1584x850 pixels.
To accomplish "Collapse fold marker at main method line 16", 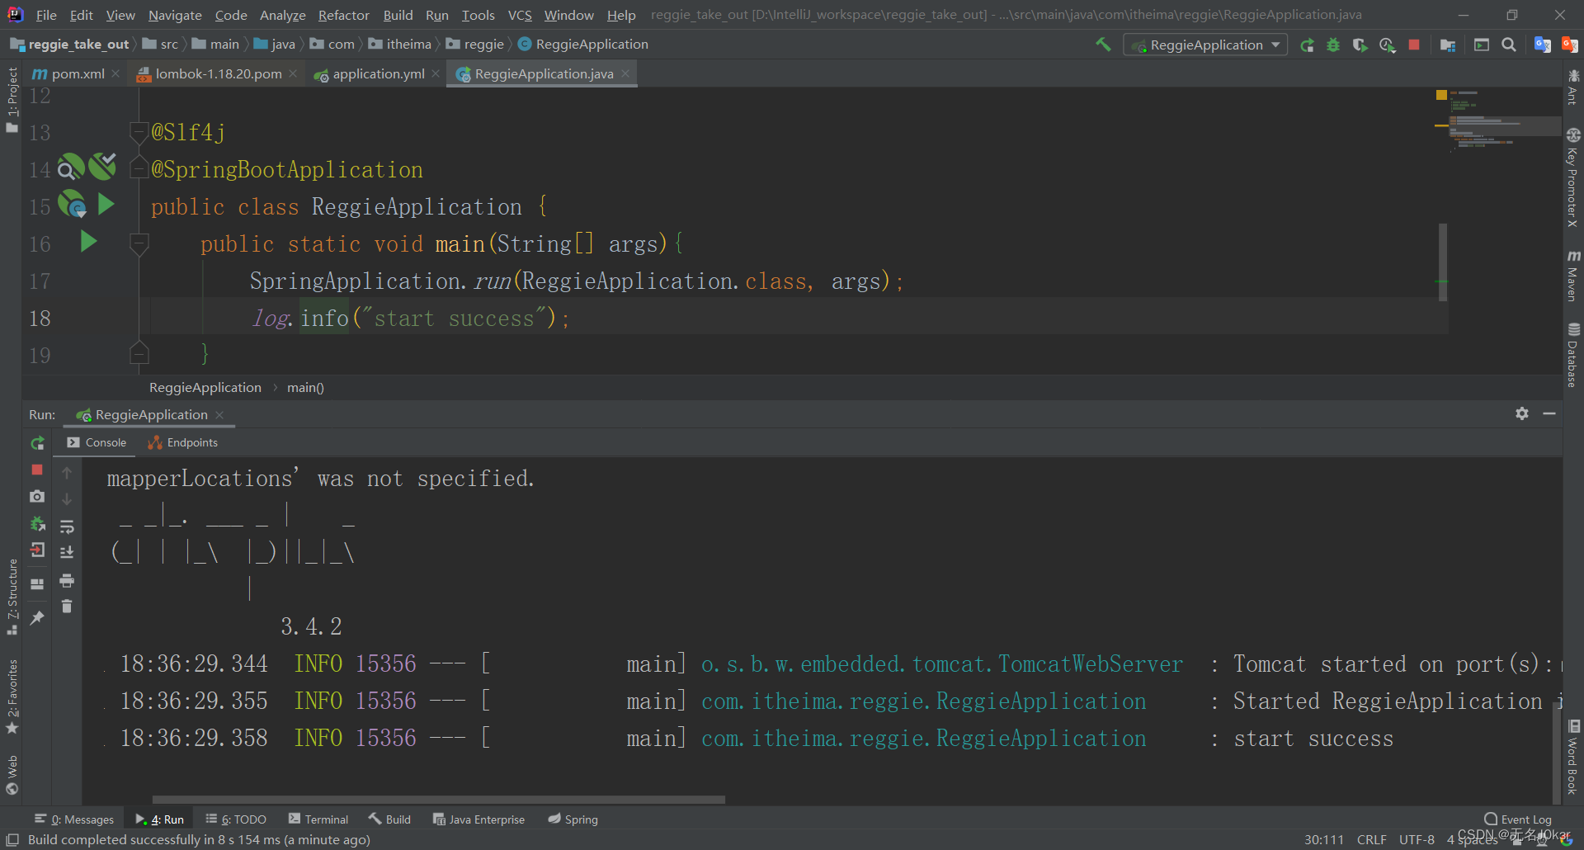I will pyautogui.click(x=139, y=243).
